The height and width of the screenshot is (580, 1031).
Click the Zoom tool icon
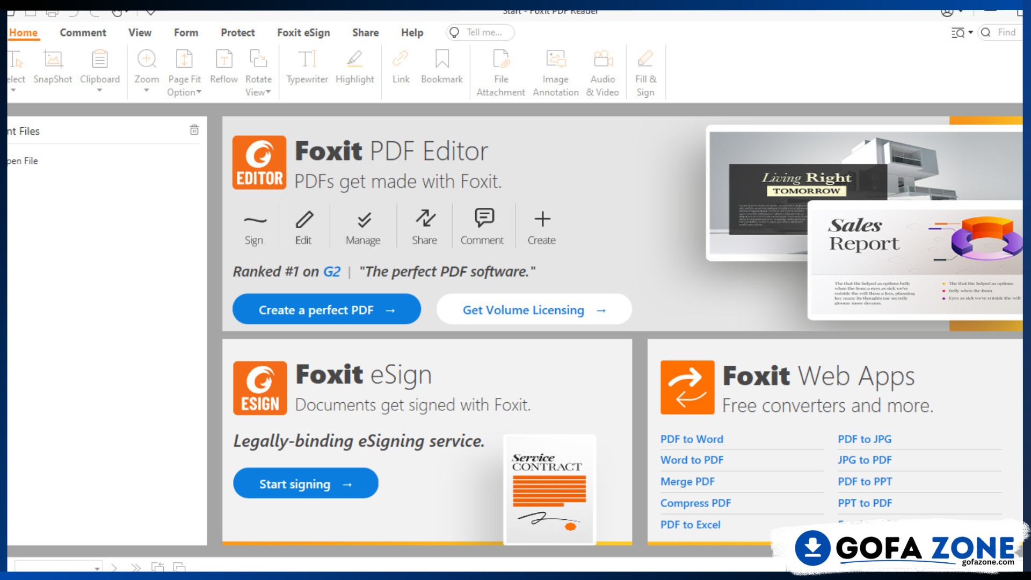(x=147, y=59)
